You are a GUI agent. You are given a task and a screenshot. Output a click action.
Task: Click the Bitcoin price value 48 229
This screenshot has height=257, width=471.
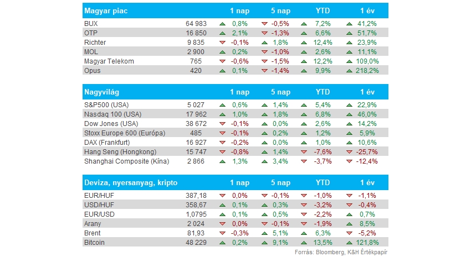196,243
